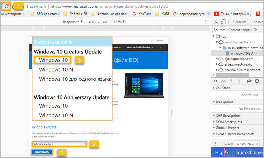
Task: Open the Темы, в которых я bookmark
Action: pos(233,14)
